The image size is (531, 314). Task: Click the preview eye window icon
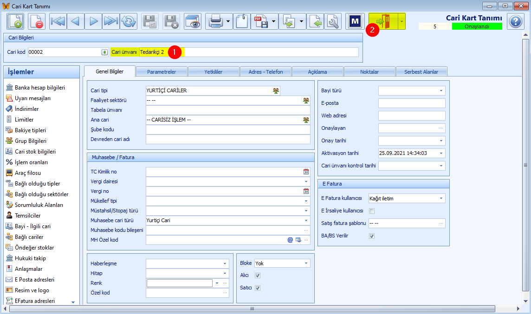(193, 21)
